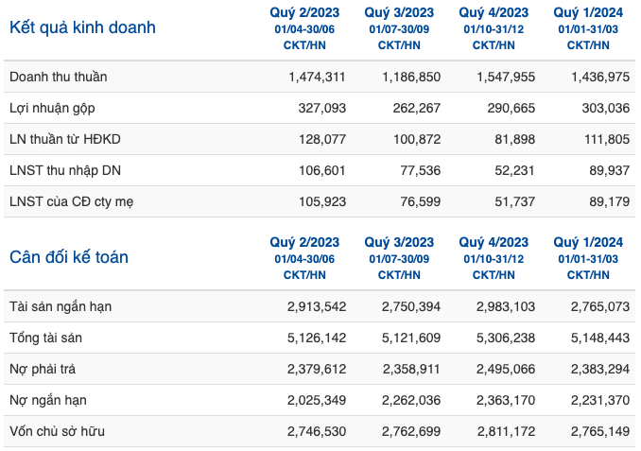641x451 pixels.
Task: Click the LNST thu nhập DN row label
Action: tap(65, 170)
